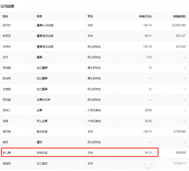The height and width of the screenshot is (171, 189).
Task: Click the salary value 103.18
Action: [x=147, y=47]
